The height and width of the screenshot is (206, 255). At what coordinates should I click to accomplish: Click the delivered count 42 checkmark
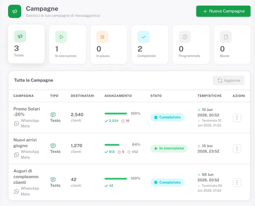tap(109, 186)
